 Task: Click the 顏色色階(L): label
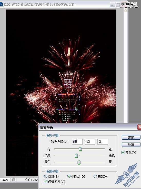[59, 141]
